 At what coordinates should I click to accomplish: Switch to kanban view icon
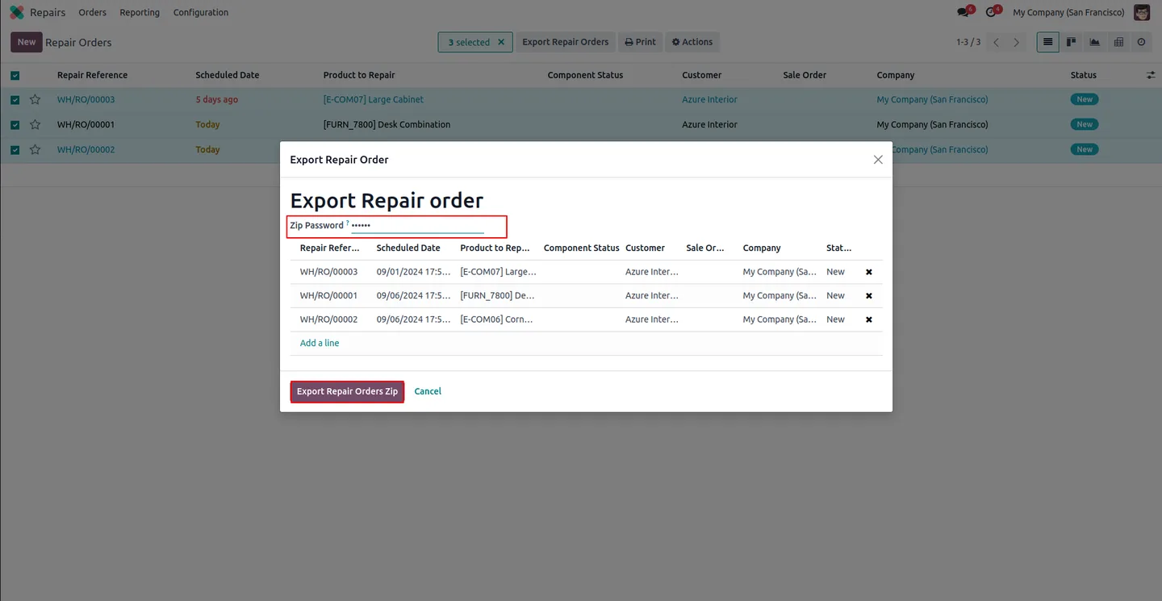1071,42
